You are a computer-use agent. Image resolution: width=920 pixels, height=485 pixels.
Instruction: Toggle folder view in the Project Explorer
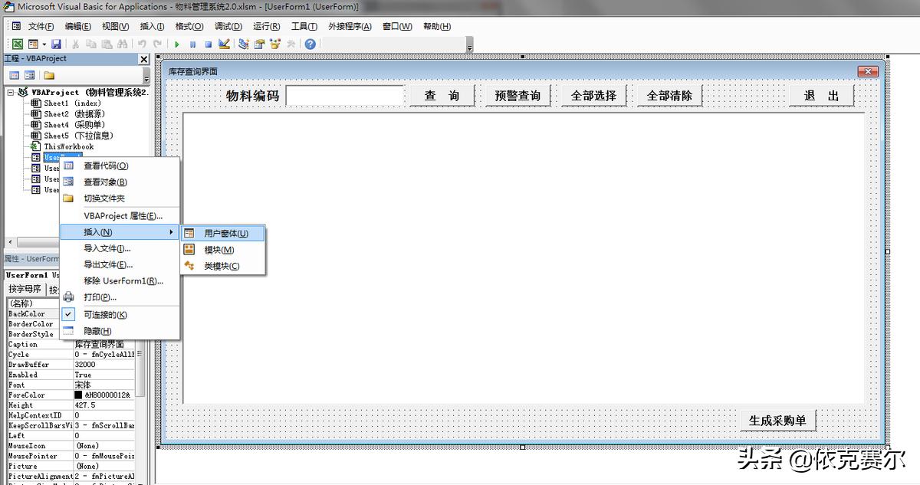(48, 74)
